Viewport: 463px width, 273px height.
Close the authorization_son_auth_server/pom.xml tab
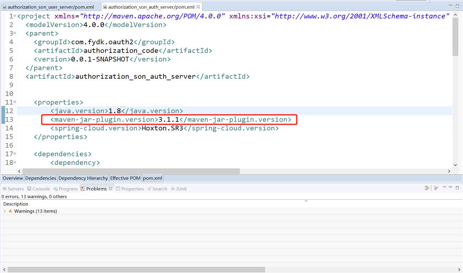click(198, 7)
